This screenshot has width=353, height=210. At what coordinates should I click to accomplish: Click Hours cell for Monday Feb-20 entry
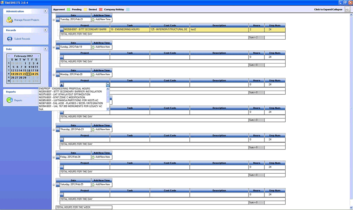pos(256,85)
